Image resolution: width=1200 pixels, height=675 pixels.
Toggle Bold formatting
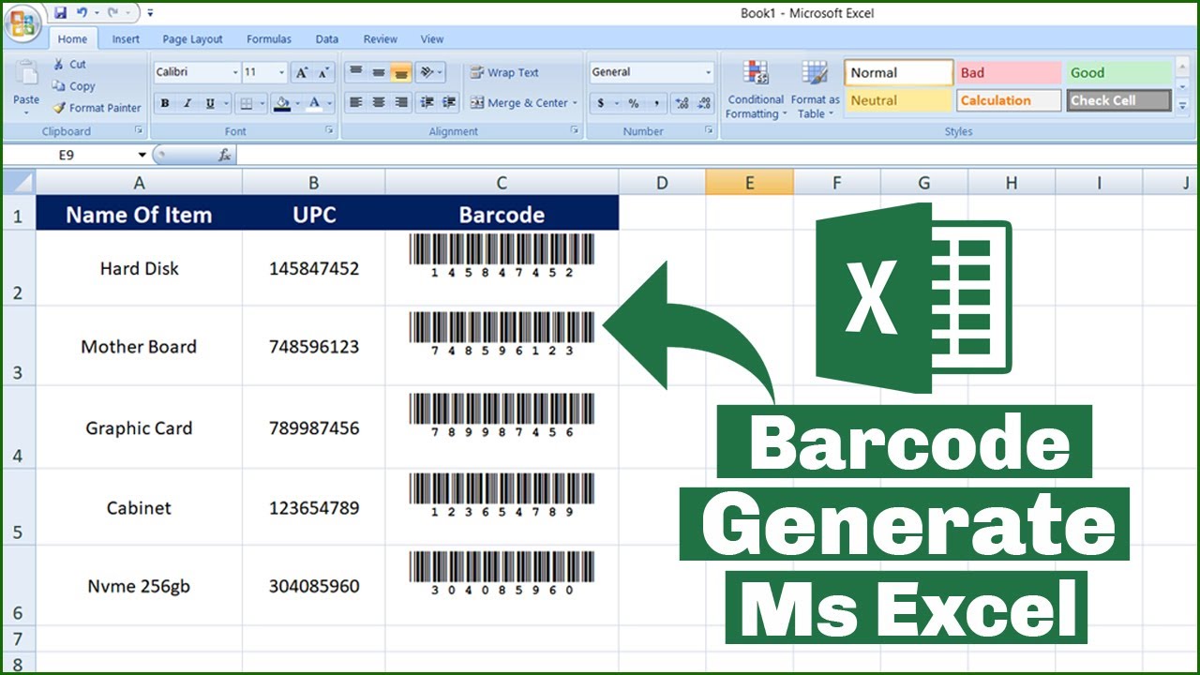click(165, 103)
